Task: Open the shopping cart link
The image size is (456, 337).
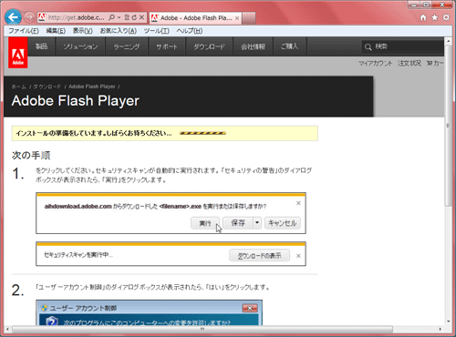Action: click(435, 63)
